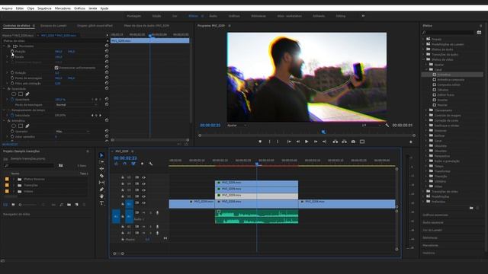
Task: Open the Marcadores menu
Action: (63, 8)
